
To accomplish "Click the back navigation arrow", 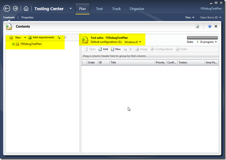I will click(x=7, y=9).
